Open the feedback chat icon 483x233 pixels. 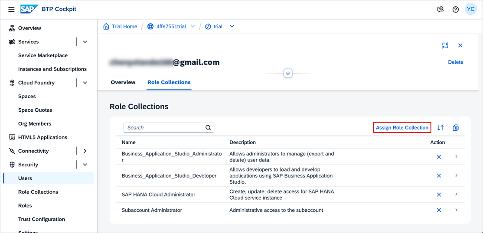pos(441,9)
